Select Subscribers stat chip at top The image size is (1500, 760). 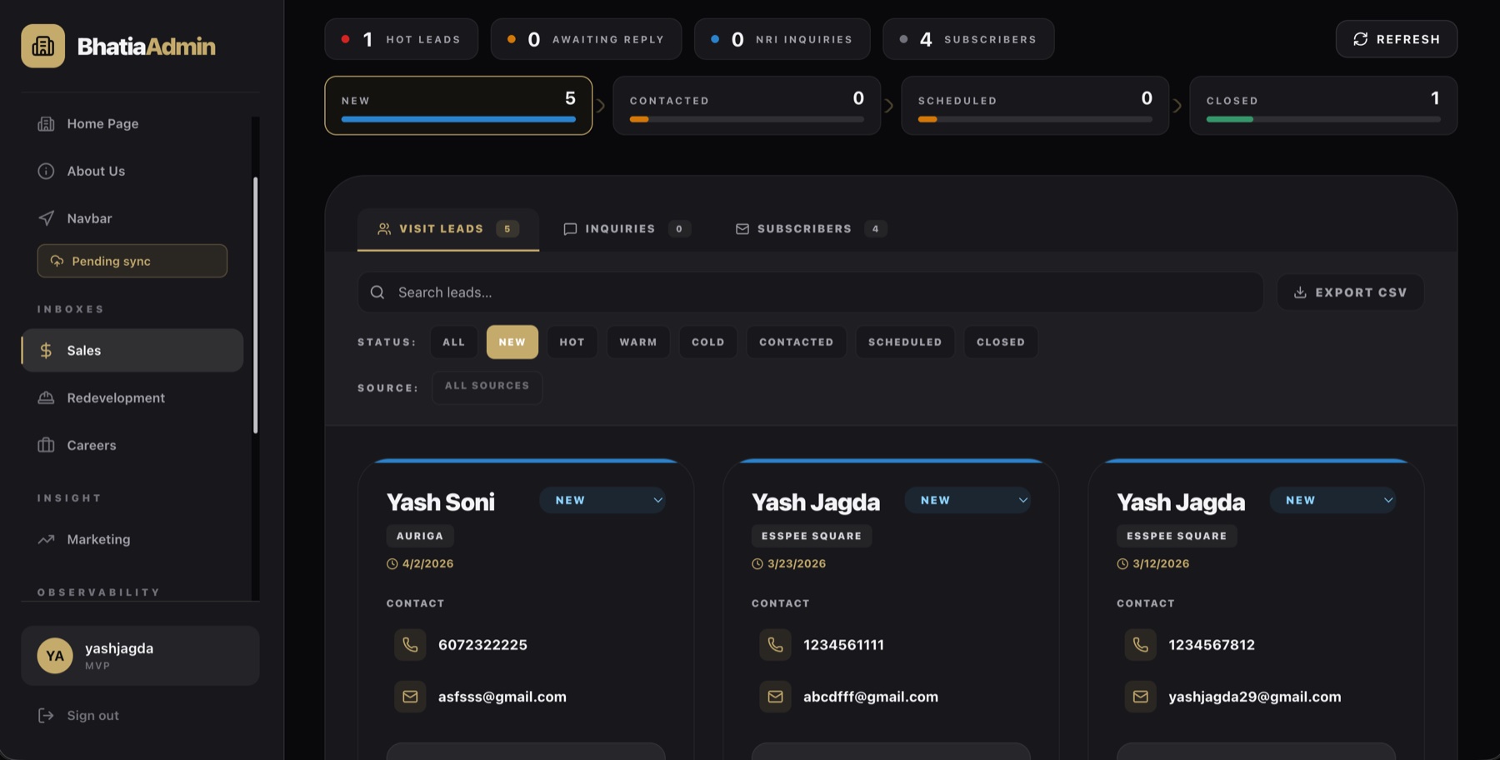coord(968,39)
